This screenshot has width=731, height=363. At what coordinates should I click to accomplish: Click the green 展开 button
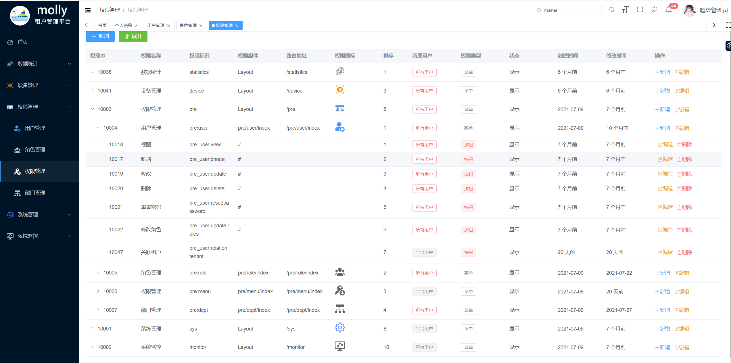click(x=133, y=36)
